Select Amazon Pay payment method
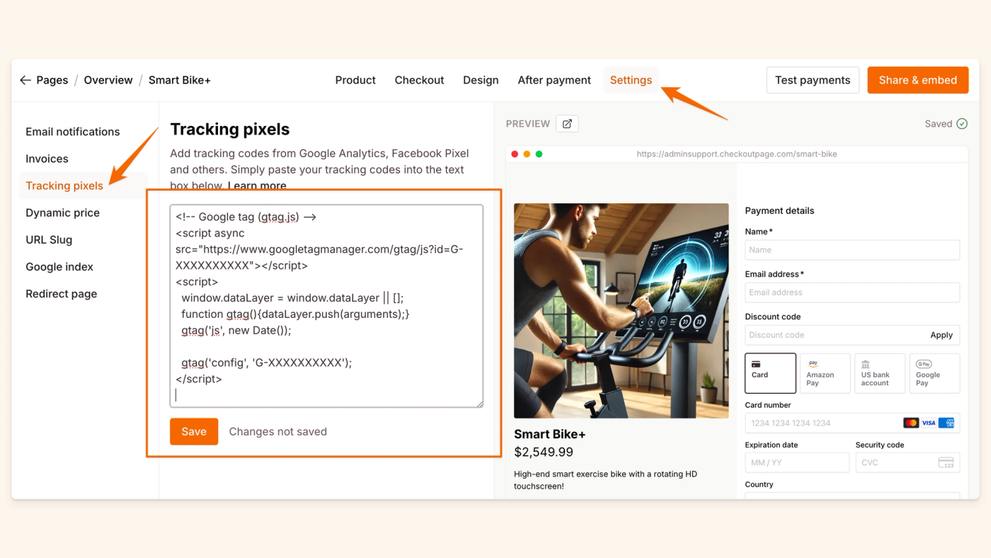Image resolution: width=991 pixels, height=558 pixels. 825,373
